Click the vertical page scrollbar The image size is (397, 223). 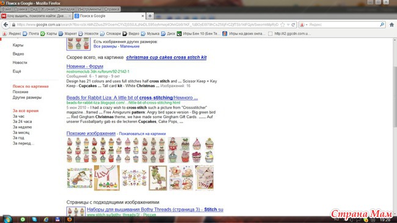pos(395,96)
